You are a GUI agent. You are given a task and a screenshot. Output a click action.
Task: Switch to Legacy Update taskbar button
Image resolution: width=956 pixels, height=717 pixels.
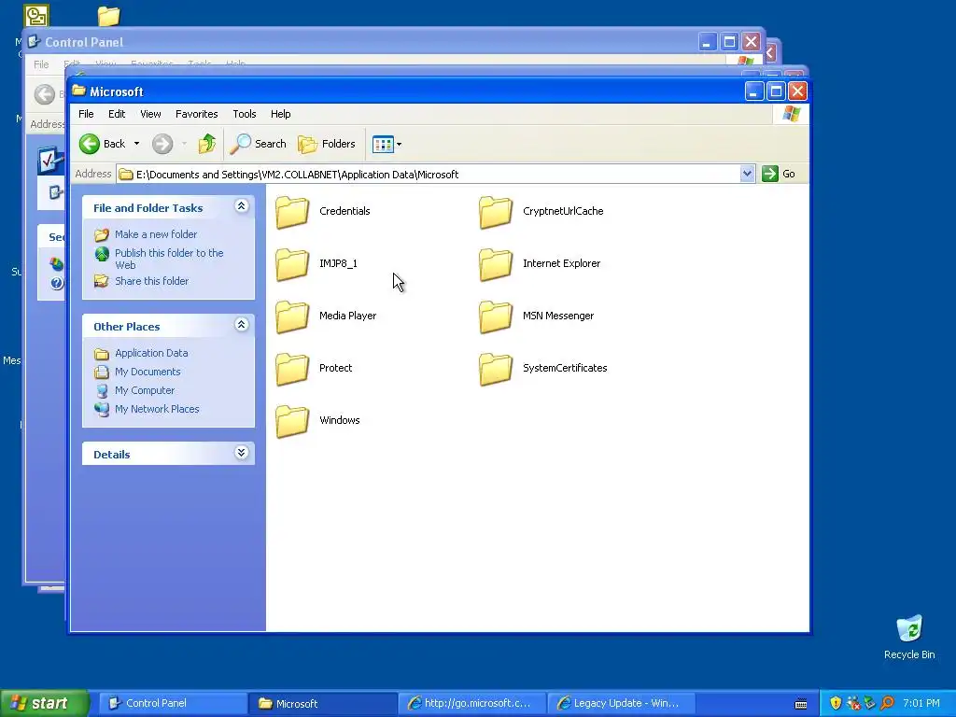621,704
